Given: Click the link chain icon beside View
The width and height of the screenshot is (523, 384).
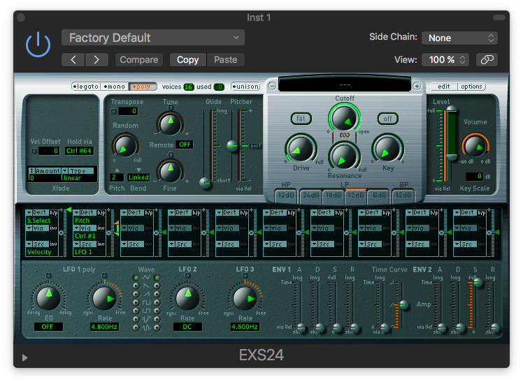Looking at the screenshot, I should (487, 59).
